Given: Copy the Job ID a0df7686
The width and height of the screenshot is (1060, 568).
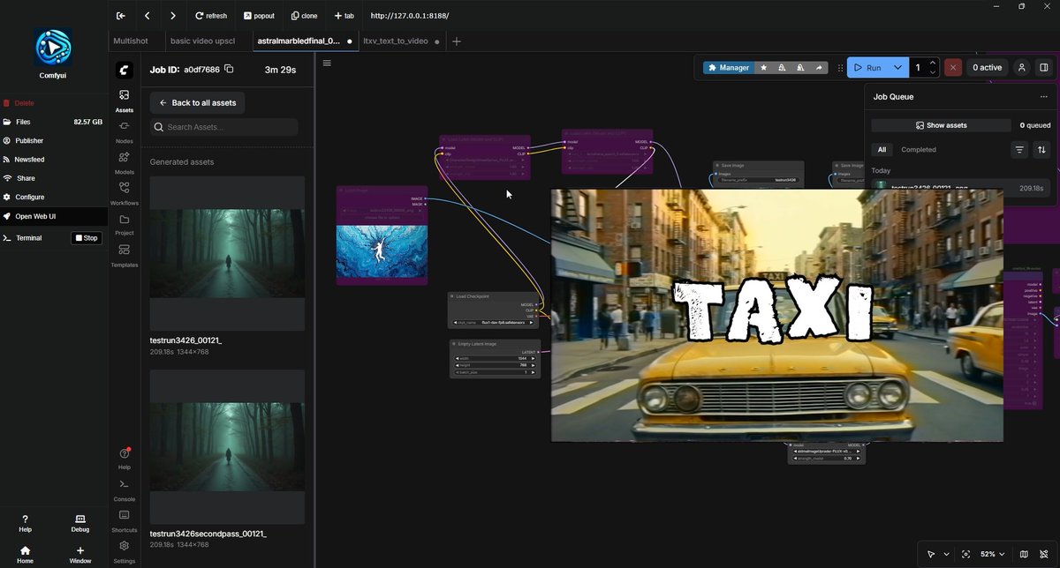Looking at the screenshot, I should pyautogui.click(x=229, y=69).
